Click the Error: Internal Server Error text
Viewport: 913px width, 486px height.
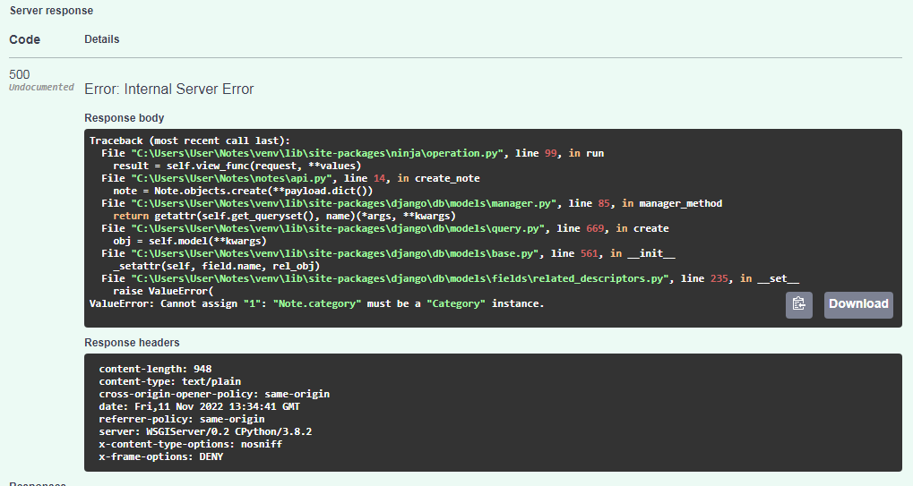click(168, 89)
